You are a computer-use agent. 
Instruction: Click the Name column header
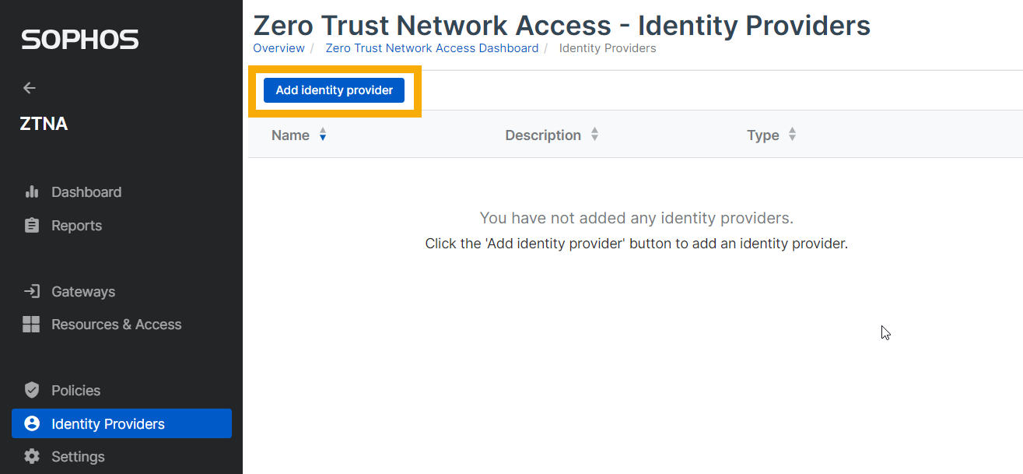tap(289, 135)
